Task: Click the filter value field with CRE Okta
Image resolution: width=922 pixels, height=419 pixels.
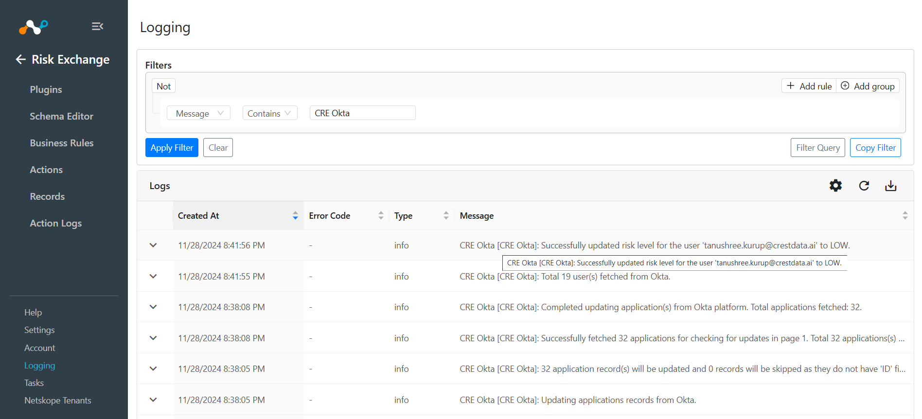Action: click(x=363, y=113)
